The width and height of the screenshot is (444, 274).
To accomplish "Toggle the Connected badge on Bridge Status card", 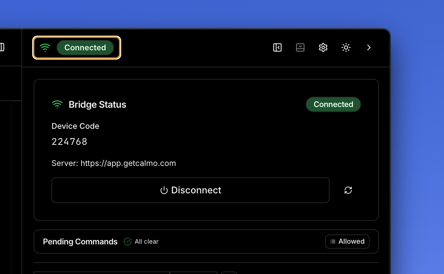I will pos(333,104).
